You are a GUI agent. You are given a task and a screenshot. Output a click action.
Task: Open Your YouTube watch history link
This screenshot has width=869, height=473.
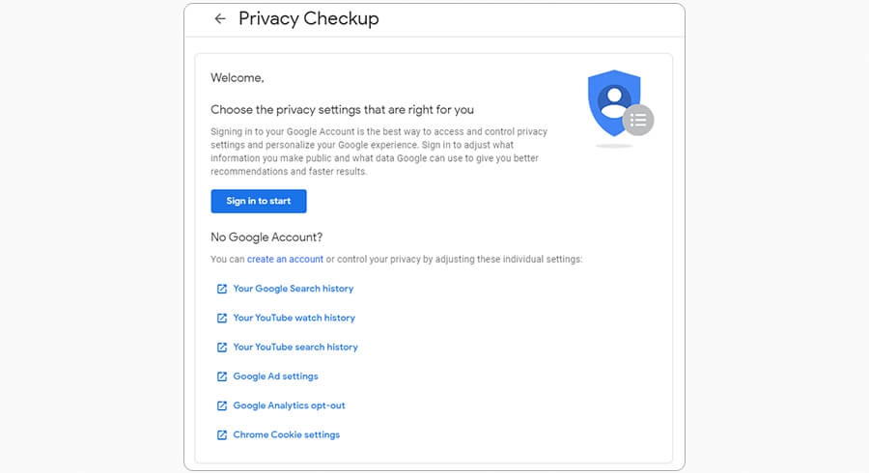[294, 318]
